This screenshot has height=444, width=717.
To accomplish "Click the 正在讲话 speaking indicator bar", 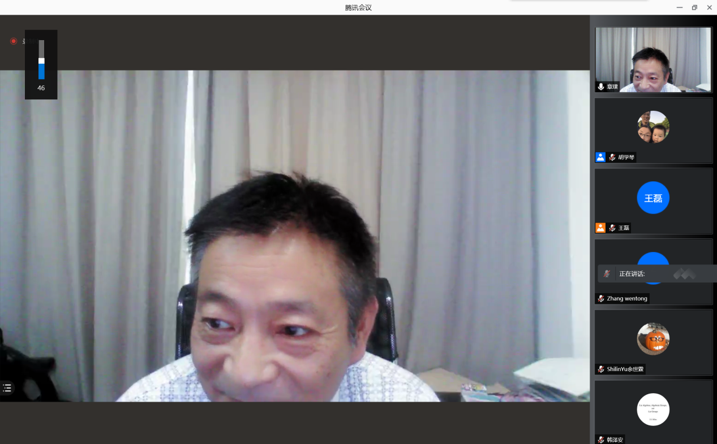I will [x=656, y=274].
